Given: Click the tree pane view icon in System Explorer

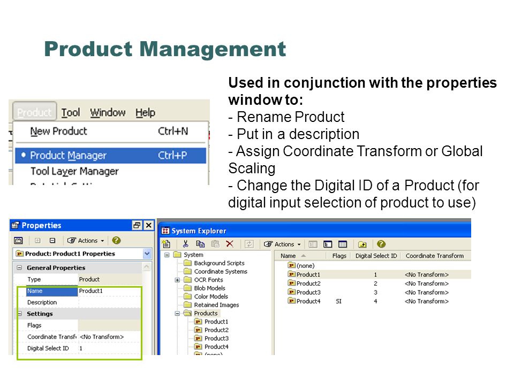Looking at the screenshot, I should coord(328,244).
